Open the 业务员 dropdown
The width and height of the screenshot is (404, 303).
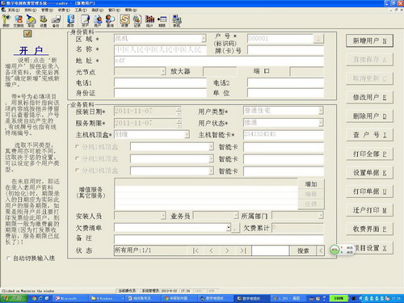236,215
